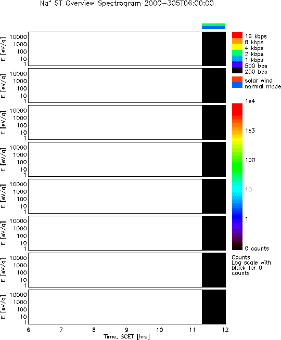Image resolution: width=281 pixels, height=340 pixels.
Task: Click the green telemetry rate bar above plots
Action: (213, 25)
